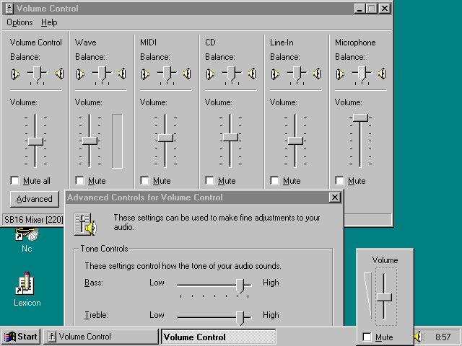Enable the Mute all checkbox
The image size is (462, 346).
[15, 181]
